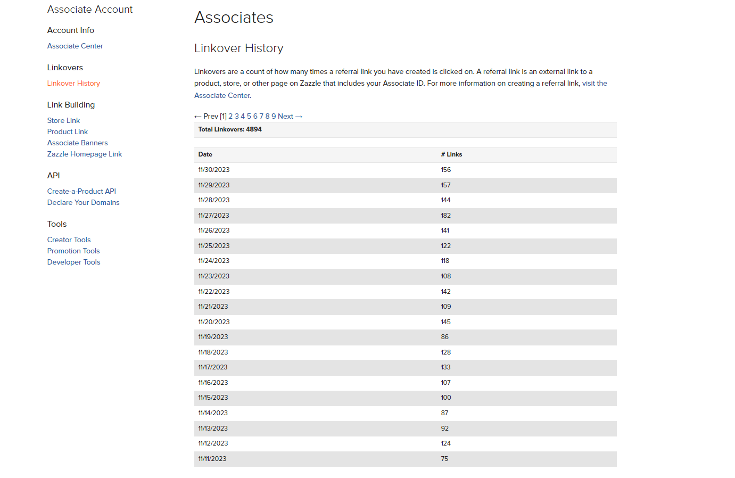Go to pagination page 8
The image size is (735, 478).
268,117
